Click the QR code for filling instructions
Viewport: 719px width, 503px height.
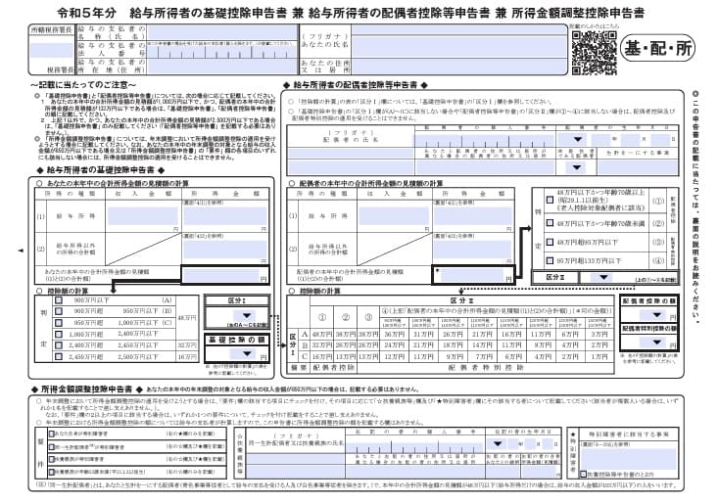[594, 53]
